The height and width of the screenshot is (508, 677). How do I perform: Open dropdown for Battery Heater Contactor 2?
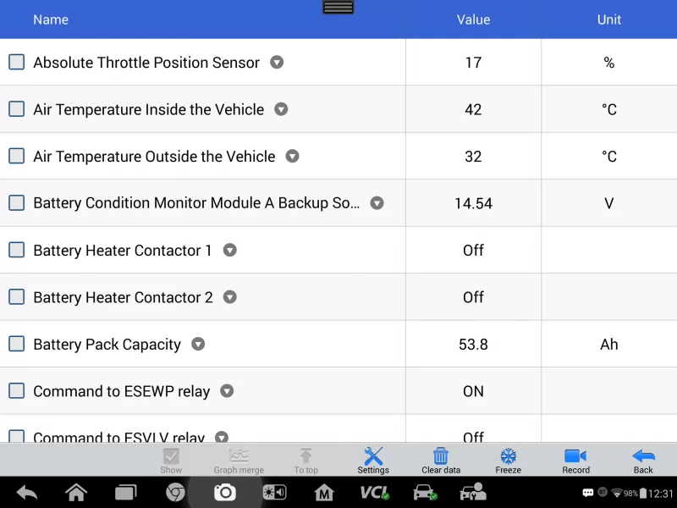pos(229,297)
